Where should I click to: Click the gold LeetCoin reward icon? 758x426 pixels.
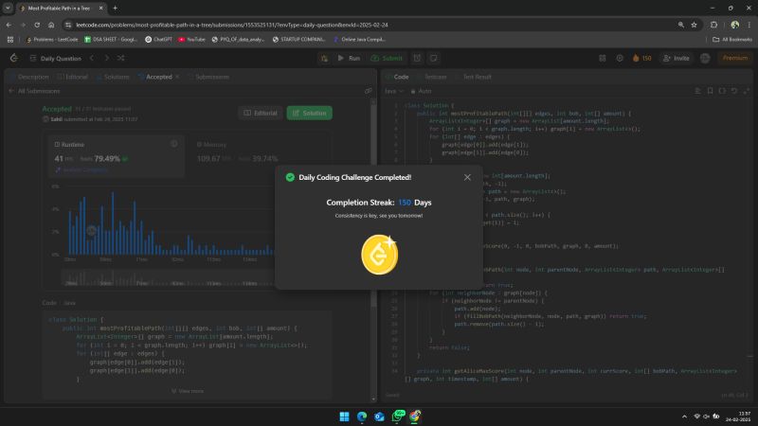[380, 255]
